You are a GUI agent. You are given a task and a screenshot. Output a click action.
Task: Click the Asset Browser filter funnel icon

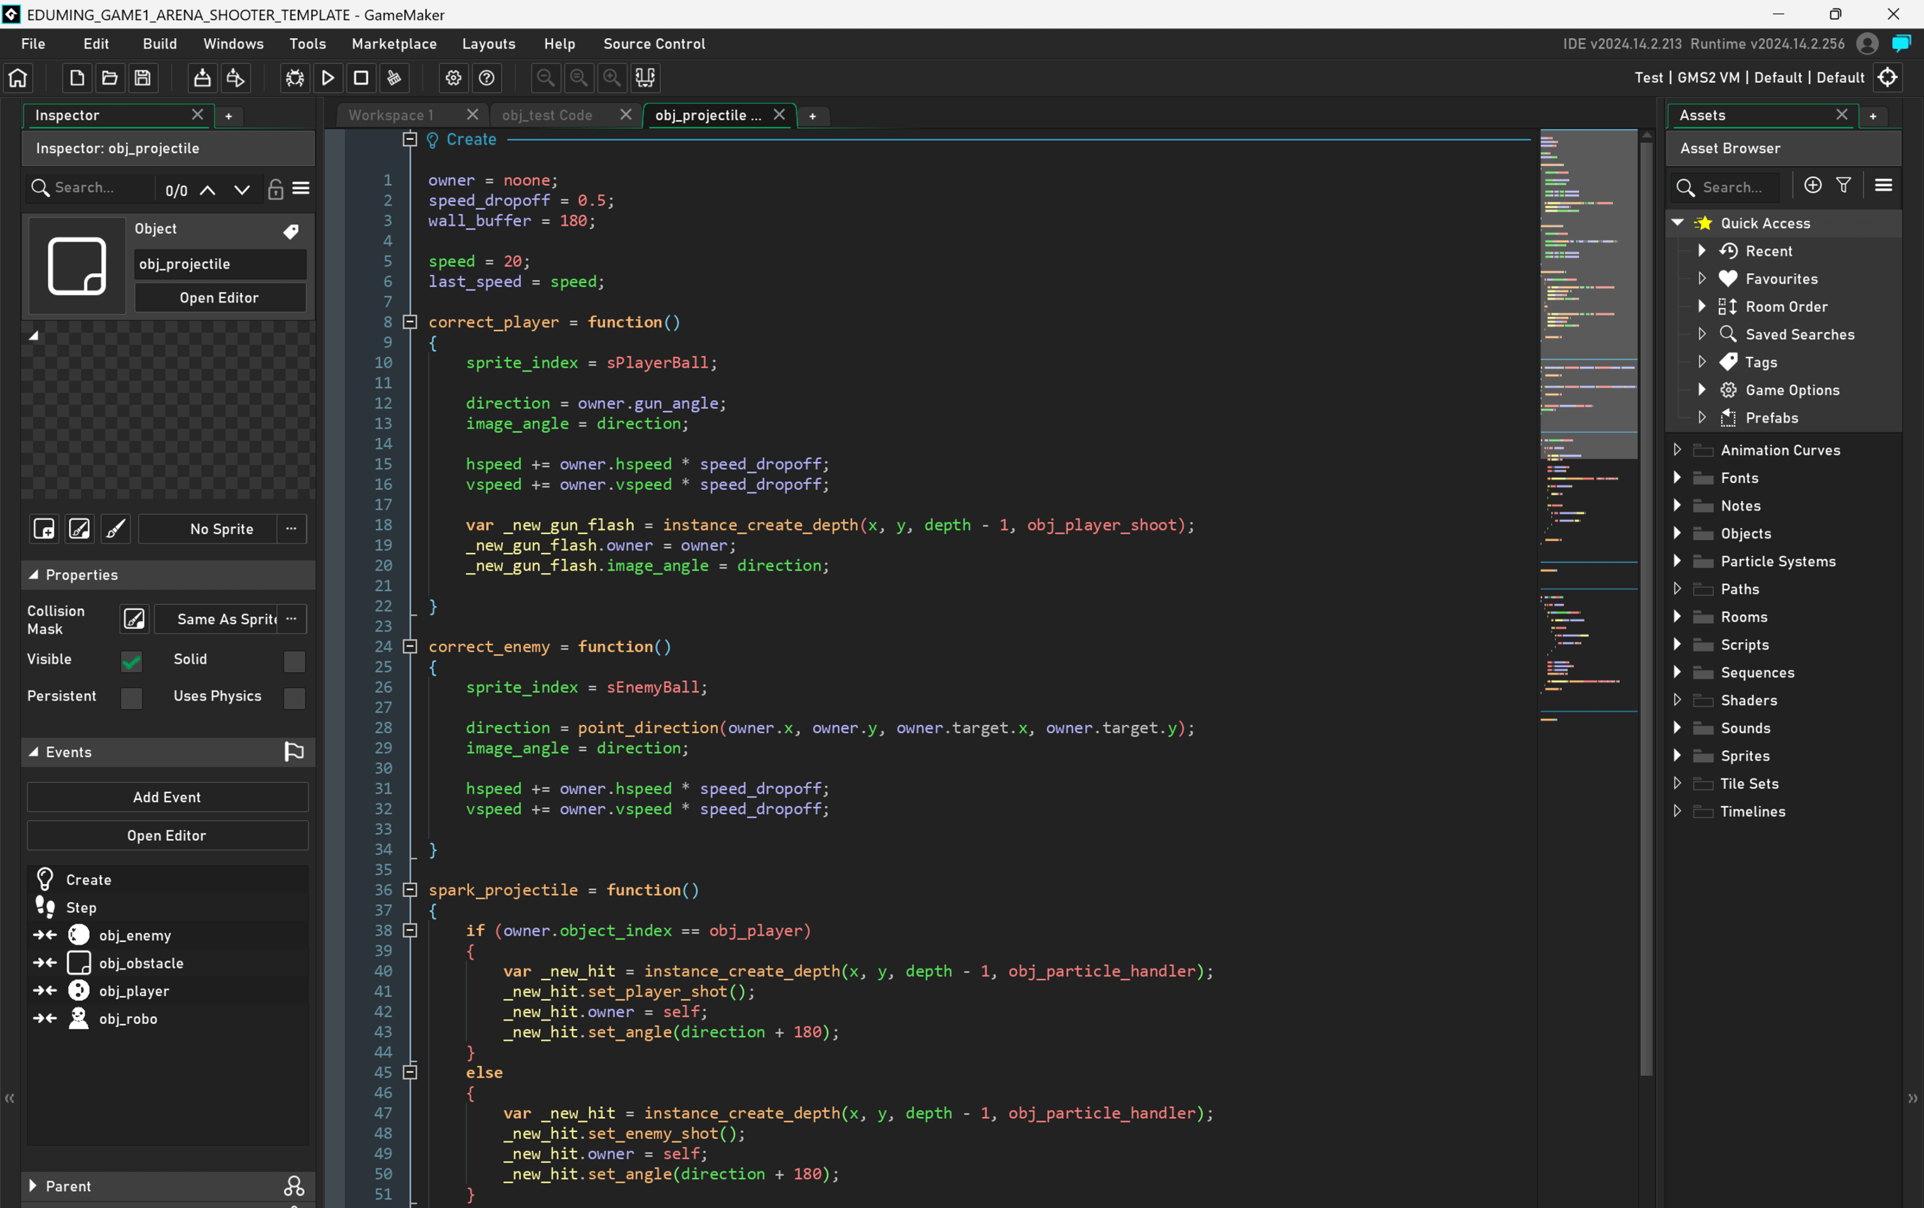(1843, 185)
